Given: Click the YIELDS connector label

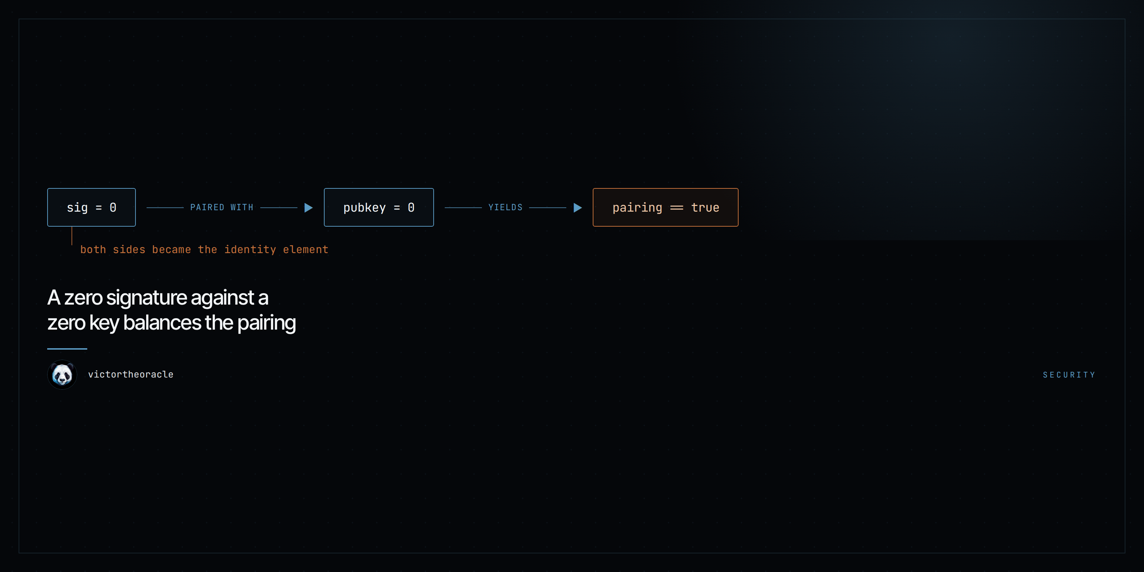Looking at the screenshot, I should coord(506,207).
